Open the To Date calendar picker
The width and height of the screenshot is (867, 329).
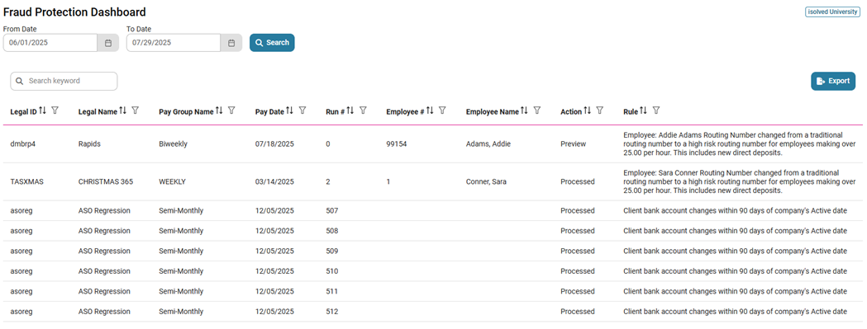point(231,43)
